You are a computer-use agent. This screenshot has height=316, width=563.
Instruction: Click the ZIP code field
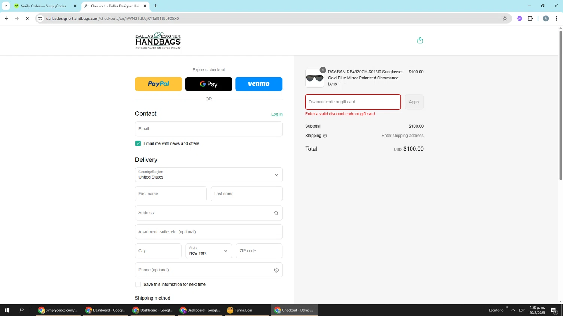pyautogui.click(x=259, y=251)
